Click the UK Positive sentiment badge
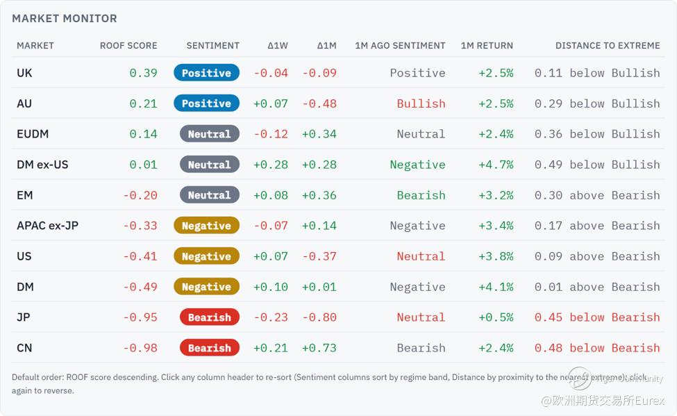Screen dimensions: 677x416 coord(206,72)
